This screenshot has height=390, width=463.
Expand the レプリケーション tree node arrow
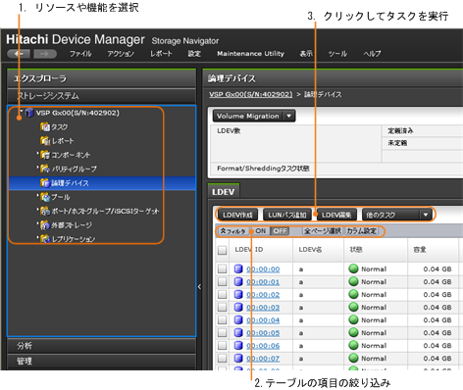click(38, 237)
